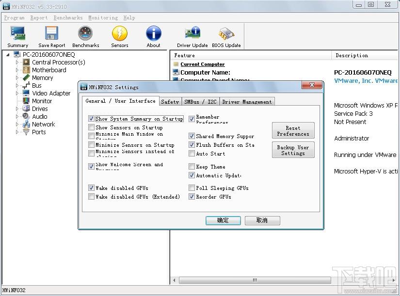Expand the Central Processor(s) tree node
Screen dimensions: 400x296
click(x=17, y=62)
